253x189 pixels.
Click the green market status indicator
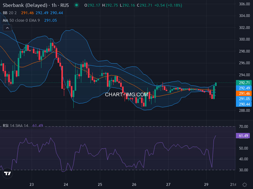[x=76, y=5]
